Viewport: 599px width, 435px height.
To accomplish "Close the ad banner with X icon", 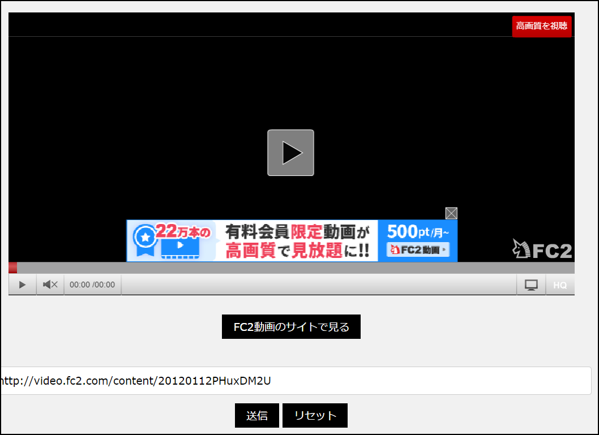I will pyautogui.click(x=451, y=213).
